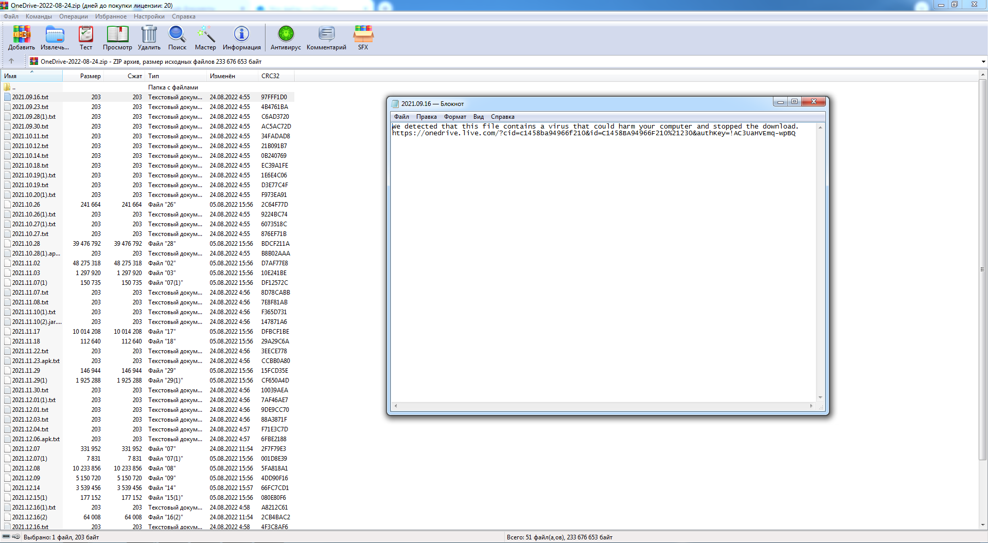Image resolution: width=988 pixels, height=543 pixels.
Task: Click WinRAR file list vertical scrollbar
Action: pos(983,269)
